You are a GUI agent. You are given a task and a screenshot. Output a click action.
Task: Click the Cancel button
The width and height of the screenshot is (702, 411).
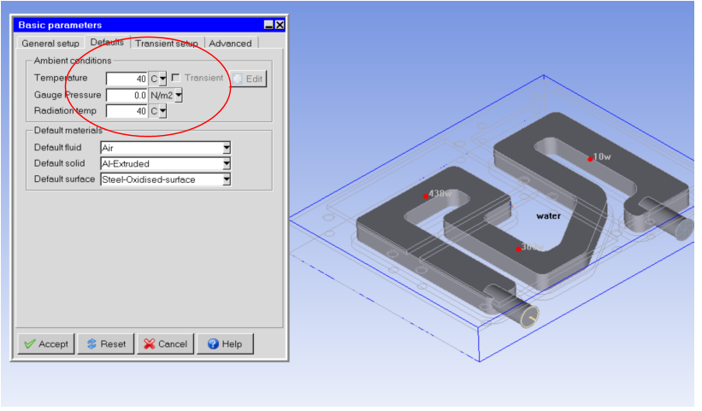coord(165,344)
